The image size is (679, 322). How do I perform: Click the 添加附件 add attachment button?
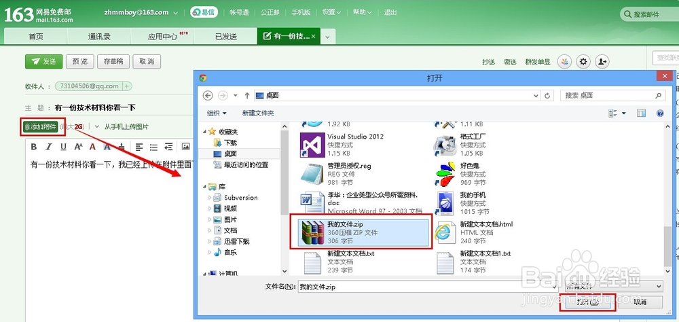click(40, 126)
